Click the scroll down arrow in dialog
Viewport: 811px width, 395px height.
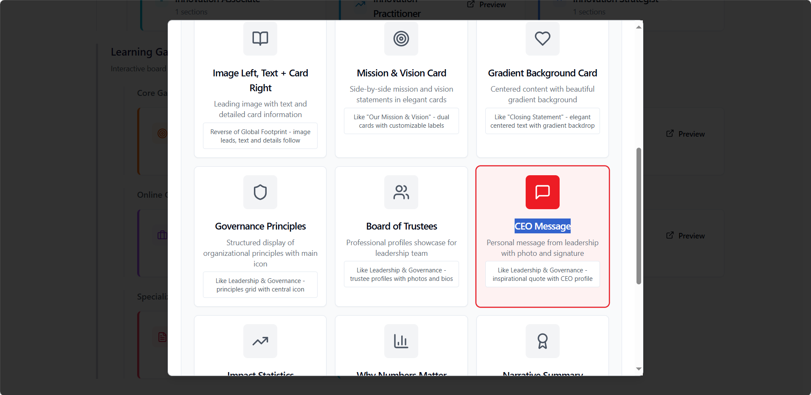639,369
